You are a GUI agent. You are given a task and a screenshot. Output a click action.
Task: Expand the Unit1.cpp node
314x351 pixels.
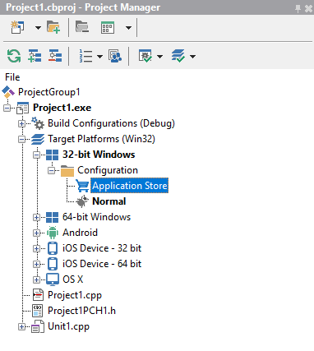(x=22, y=326)
